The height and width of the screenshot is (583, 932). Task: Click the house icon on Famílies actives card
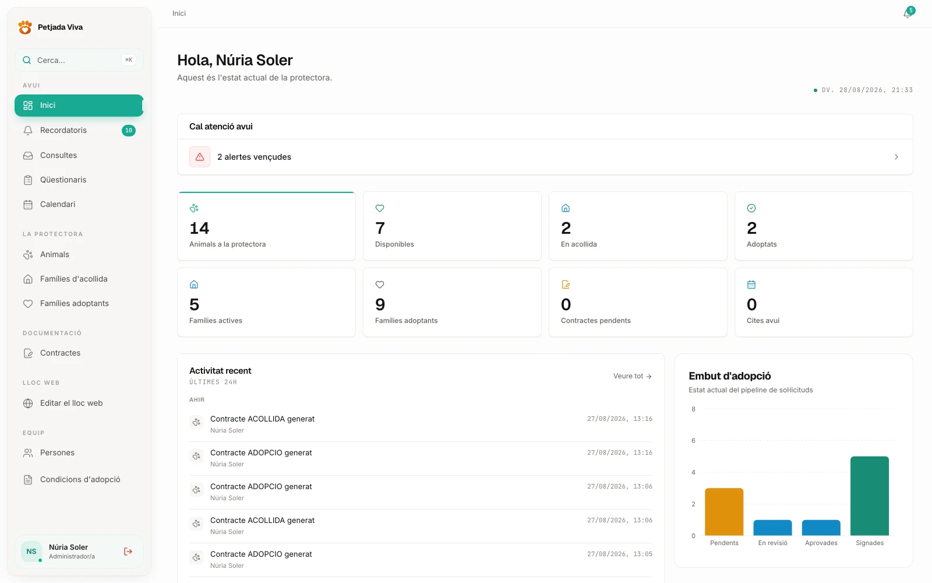click(x=194, y=285)
